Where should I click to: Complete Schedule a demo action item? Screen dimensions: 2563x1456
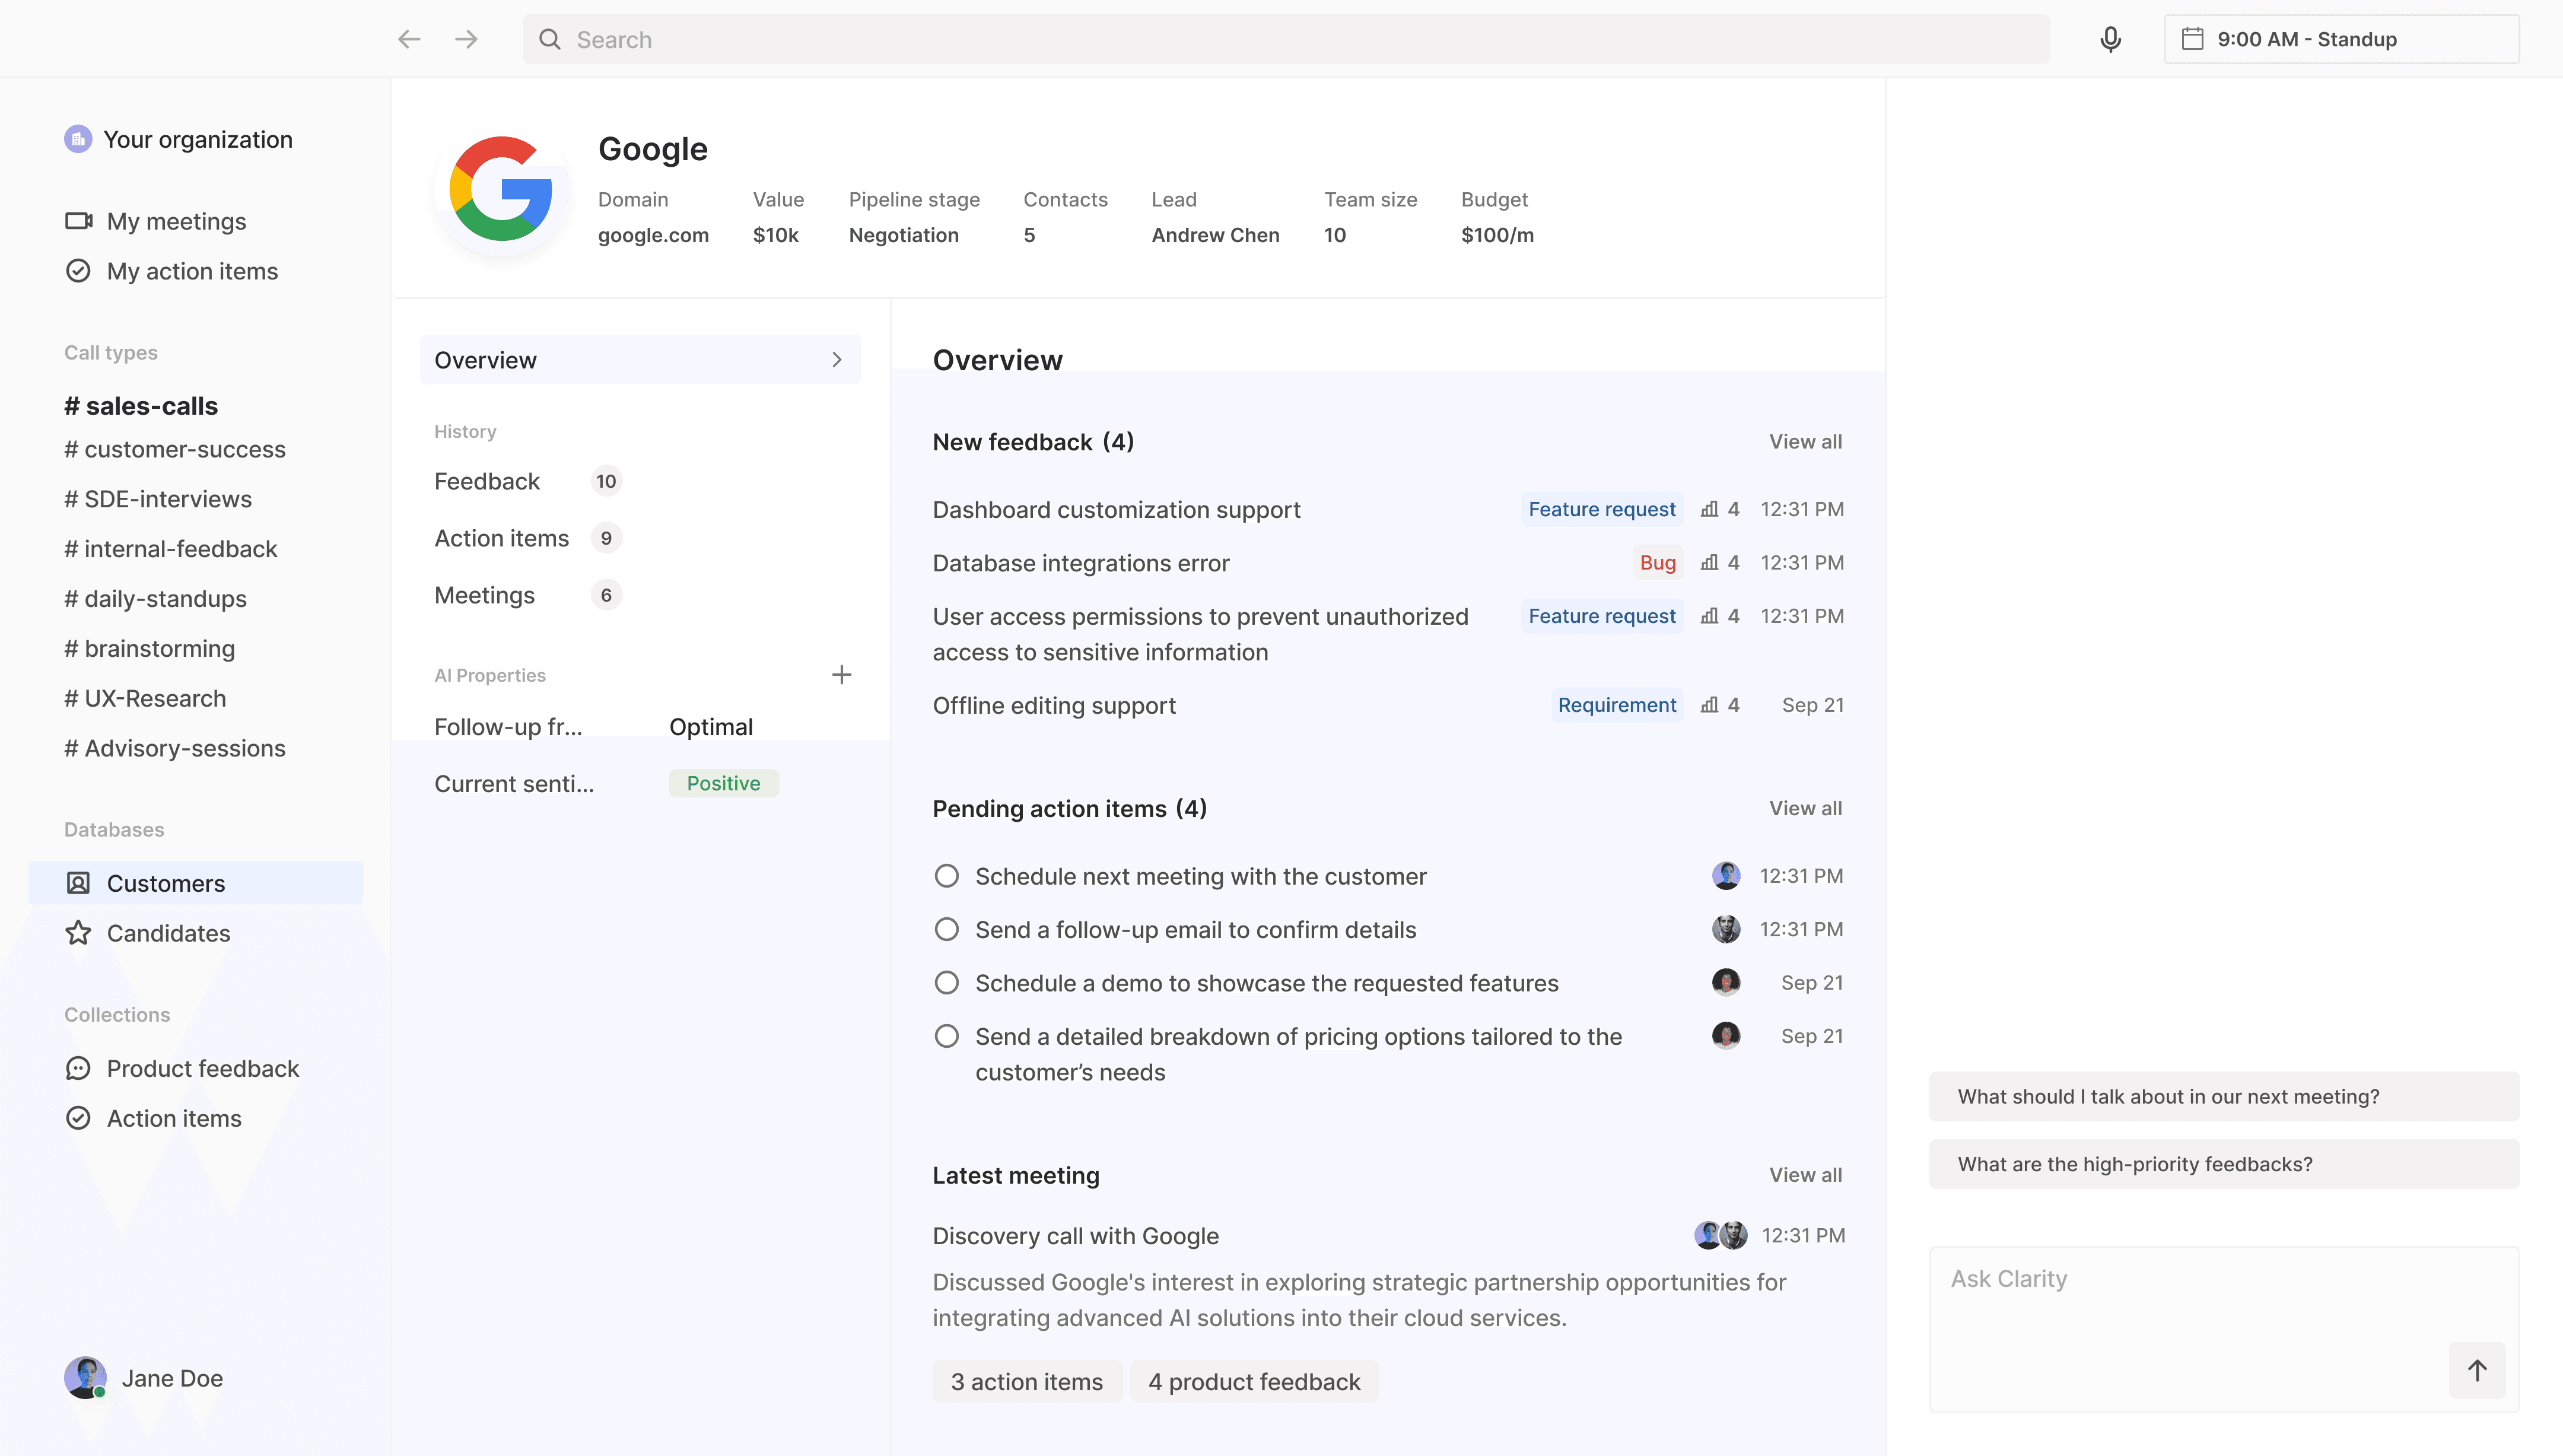click(x=946, y=982)
